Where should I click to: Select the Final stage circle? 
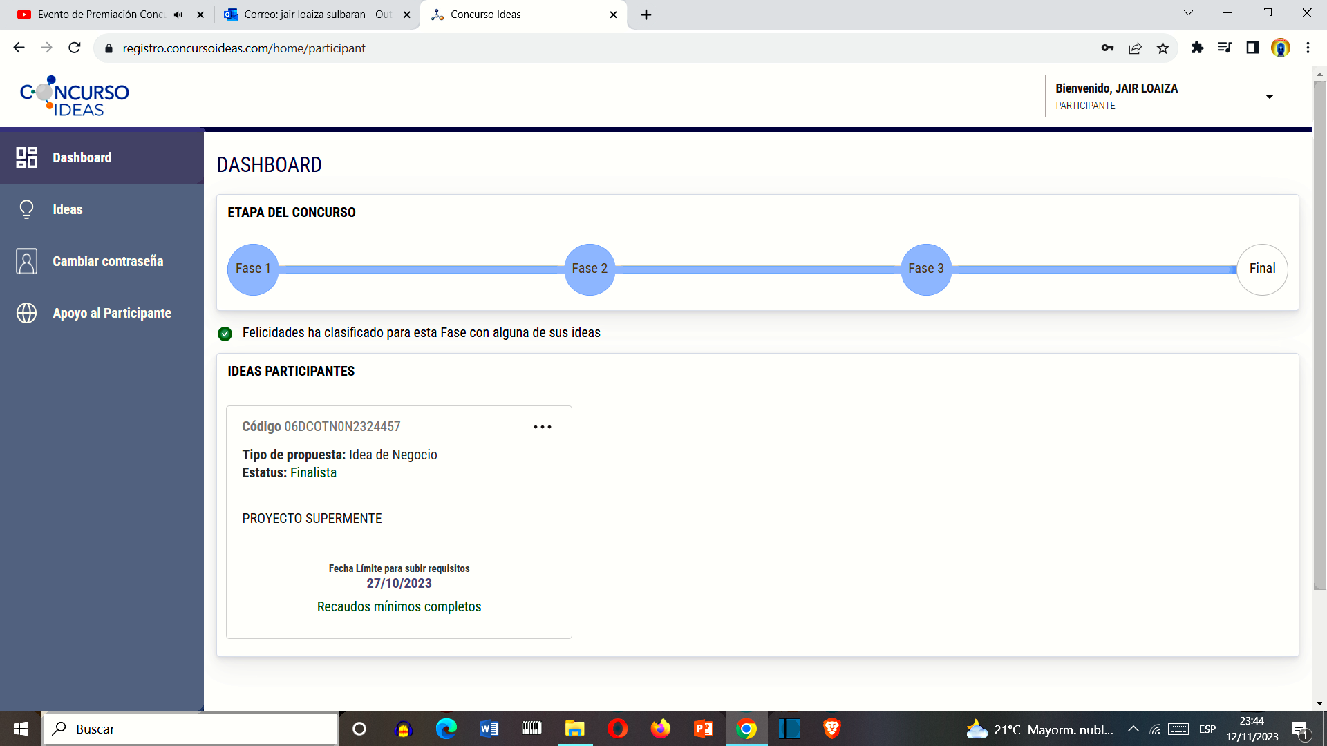pos(1262,269)
